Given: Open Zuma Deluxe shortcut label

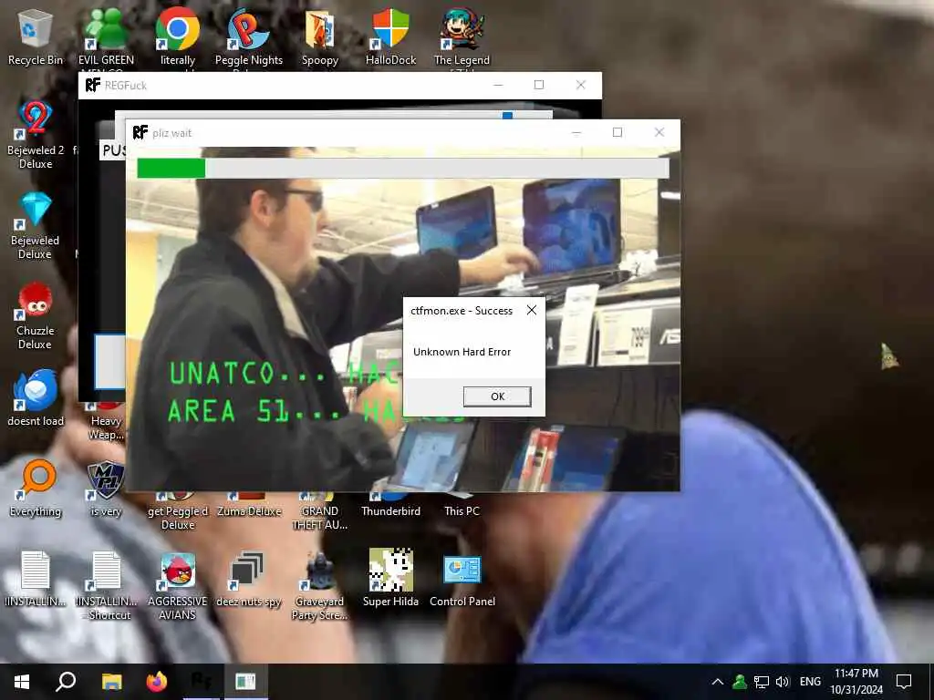Looking at the screenshot, I should 248,510.
